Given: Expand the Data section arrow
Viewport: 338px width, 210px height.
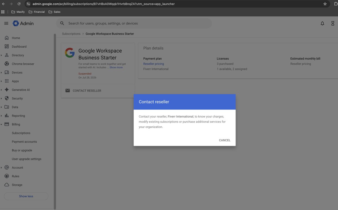Looking at the screenshot, I should 1,107.
